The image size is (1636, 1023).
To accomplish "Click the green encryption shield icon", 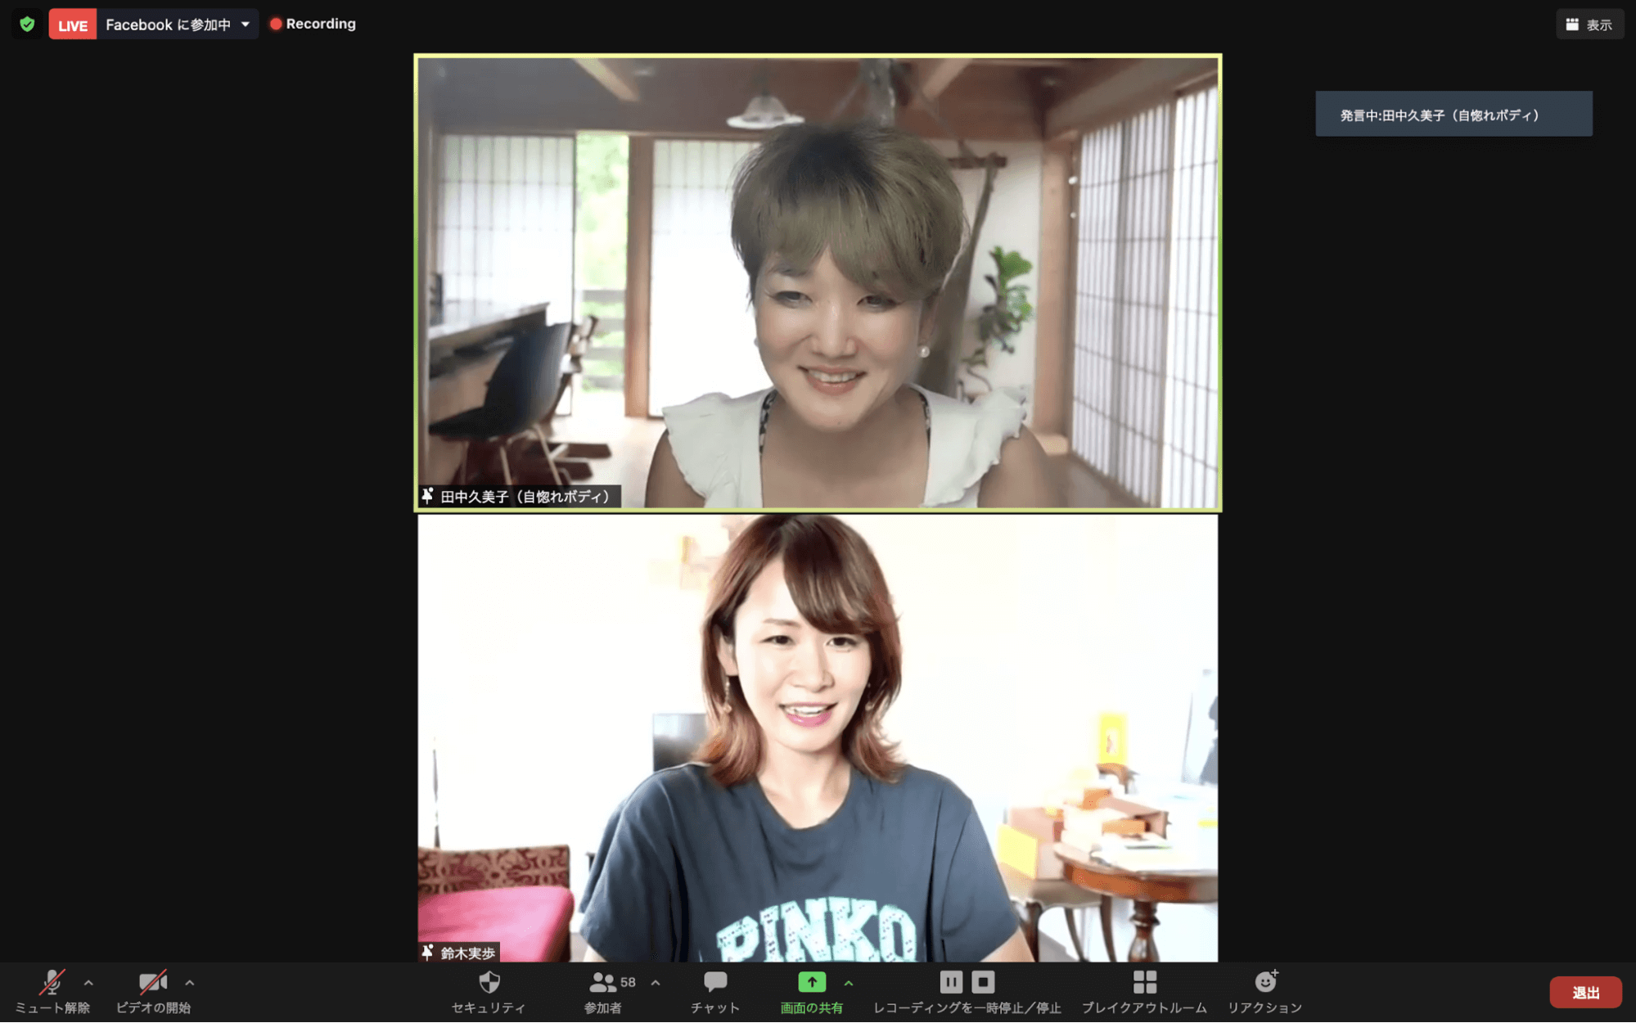I will click(x=27, y=24).
